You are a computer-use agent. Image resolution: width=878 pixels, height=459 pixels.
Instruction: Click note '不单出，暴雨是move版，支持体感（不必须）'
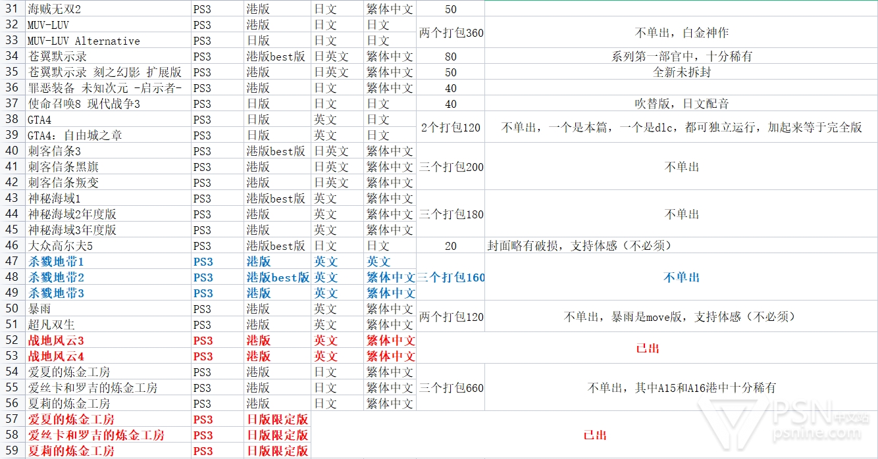point(681,317)
